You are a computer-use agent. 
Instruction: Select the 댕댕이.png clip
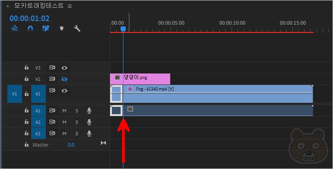140,79
